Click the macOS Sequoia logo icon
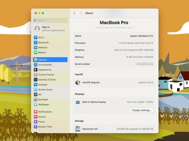 pos(78,83)
